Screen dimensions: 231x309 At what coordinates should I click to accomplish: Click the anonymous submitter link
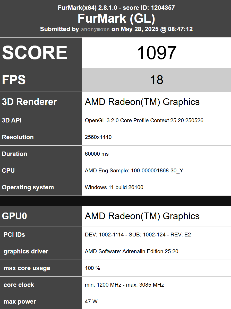95,29
